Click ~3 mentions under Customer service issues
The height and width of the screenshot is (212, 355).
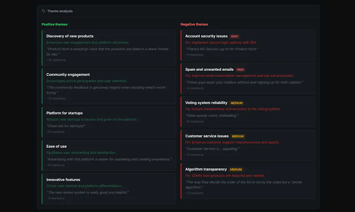[x=194, y=154]
